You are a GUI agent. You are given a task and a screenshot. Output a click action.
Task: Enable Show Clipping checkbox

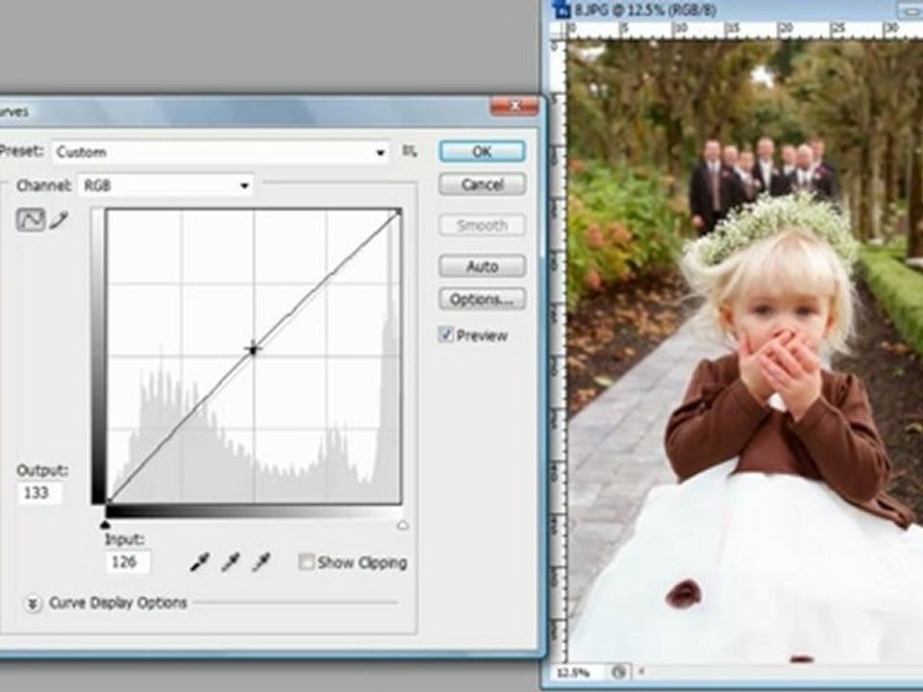tap(306, 562)
